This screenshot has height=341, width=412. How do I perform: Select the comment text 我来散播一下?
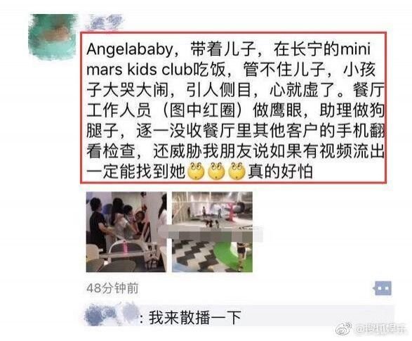coord(195,318)
